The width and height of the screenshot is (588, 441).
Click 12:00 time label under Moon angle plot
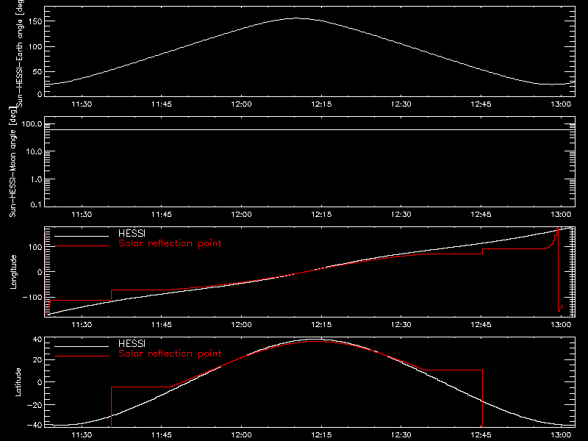coord(242,215)
